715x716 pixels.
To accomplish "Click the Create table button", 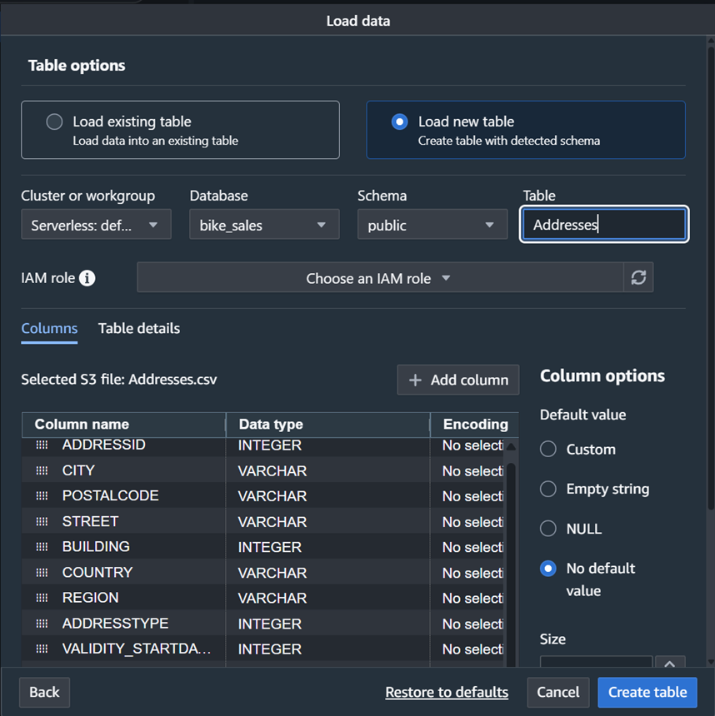I will tap(647, 692).
